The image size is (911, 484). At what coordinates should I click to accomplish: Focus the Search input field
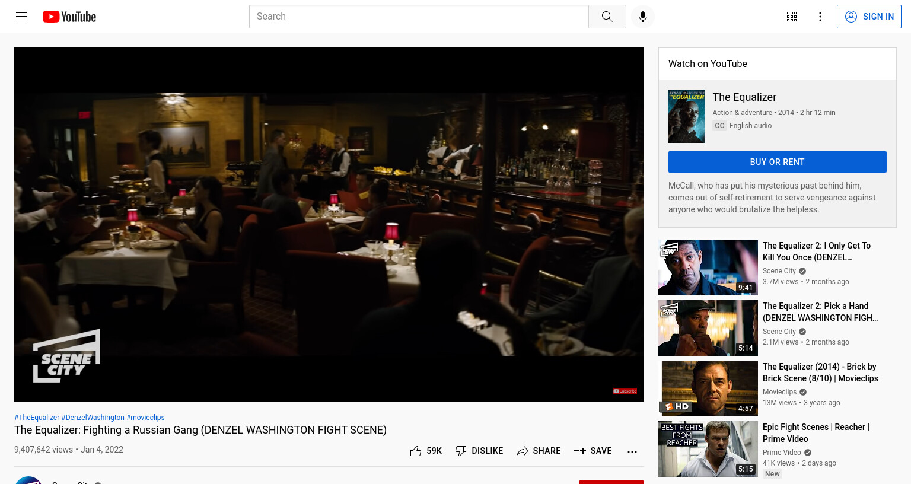(x=419, y=17)
